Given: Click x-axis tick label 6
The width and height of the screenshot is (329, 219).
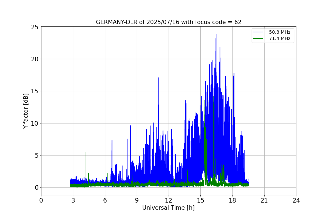Looking at the screenshot, I should (105, 200).
